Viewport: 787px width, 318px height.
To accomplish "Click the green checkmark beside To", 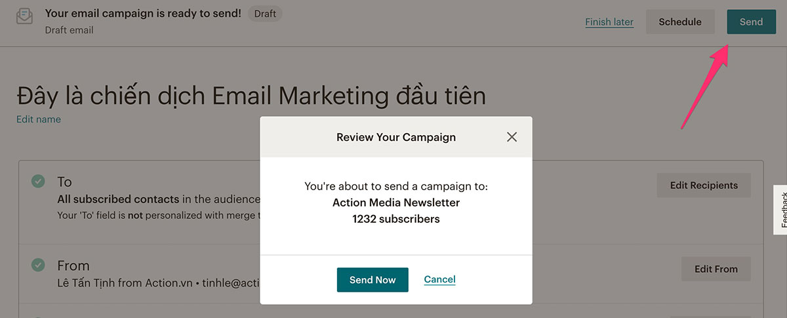I will (x=39, y=181).
